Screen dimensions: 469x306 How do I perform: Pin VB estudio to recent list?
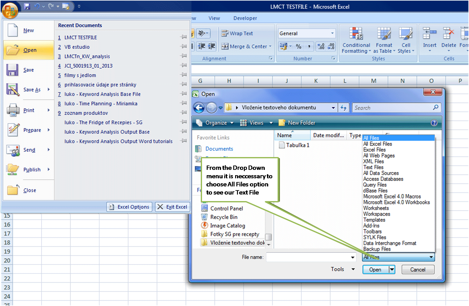pyautogui.click(x=184, y=47)
